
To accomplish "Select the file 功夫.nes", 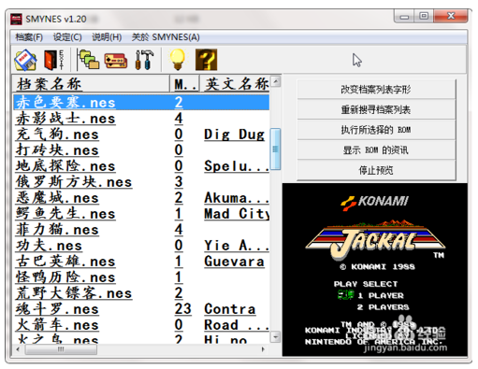I will pyautogui.click(x=49, y=246).
